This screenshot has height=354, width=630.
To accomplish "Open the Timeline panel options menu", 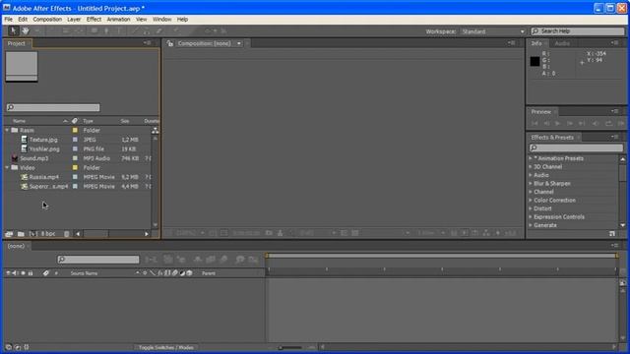I will click(615, 245).
